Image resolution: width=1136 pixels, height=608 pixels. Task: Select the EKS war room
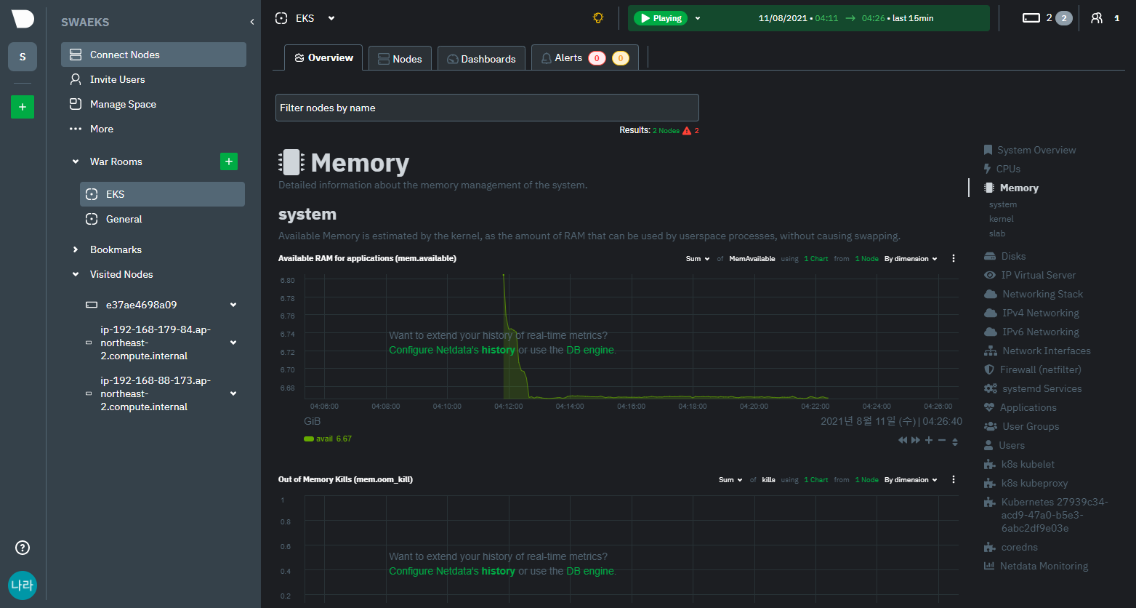click(162, 194)
